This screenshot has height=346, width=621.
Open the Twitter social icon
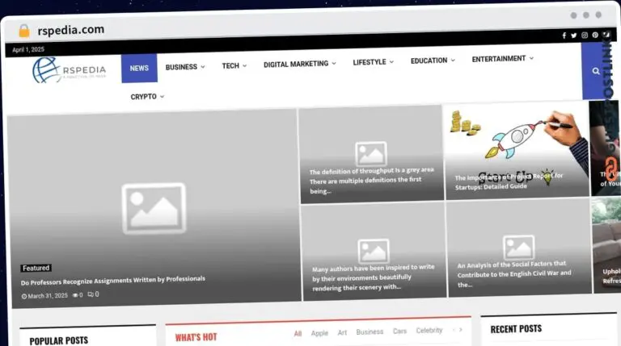pyautogui.click(x=574, y=35)
